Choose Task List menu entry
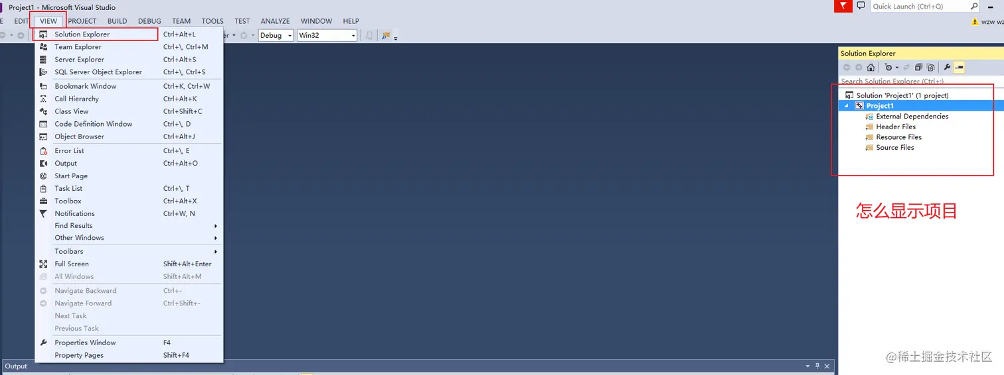The image size is (1004, 375). (129, 189)
